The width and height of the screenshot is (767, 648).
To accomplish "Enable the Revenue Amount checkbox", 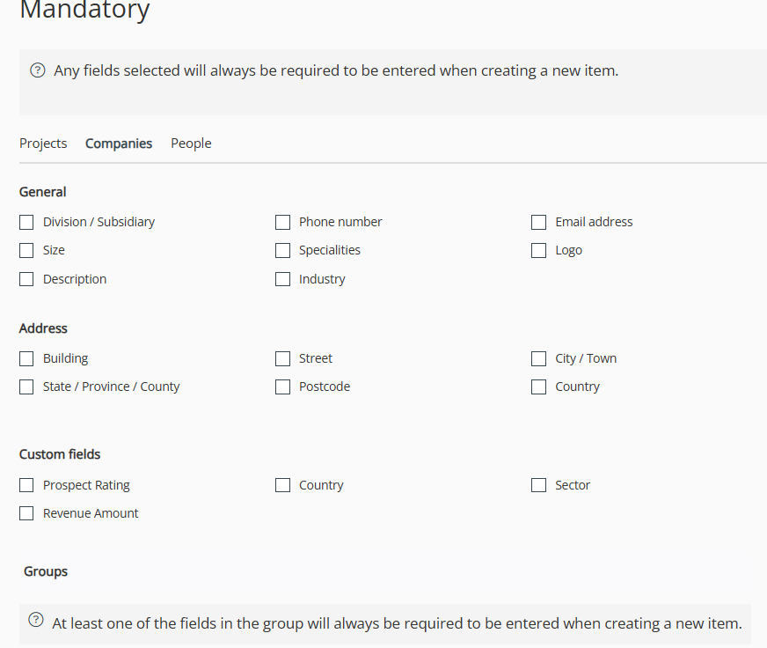I will pyautogui.click(x=26, y=513).
